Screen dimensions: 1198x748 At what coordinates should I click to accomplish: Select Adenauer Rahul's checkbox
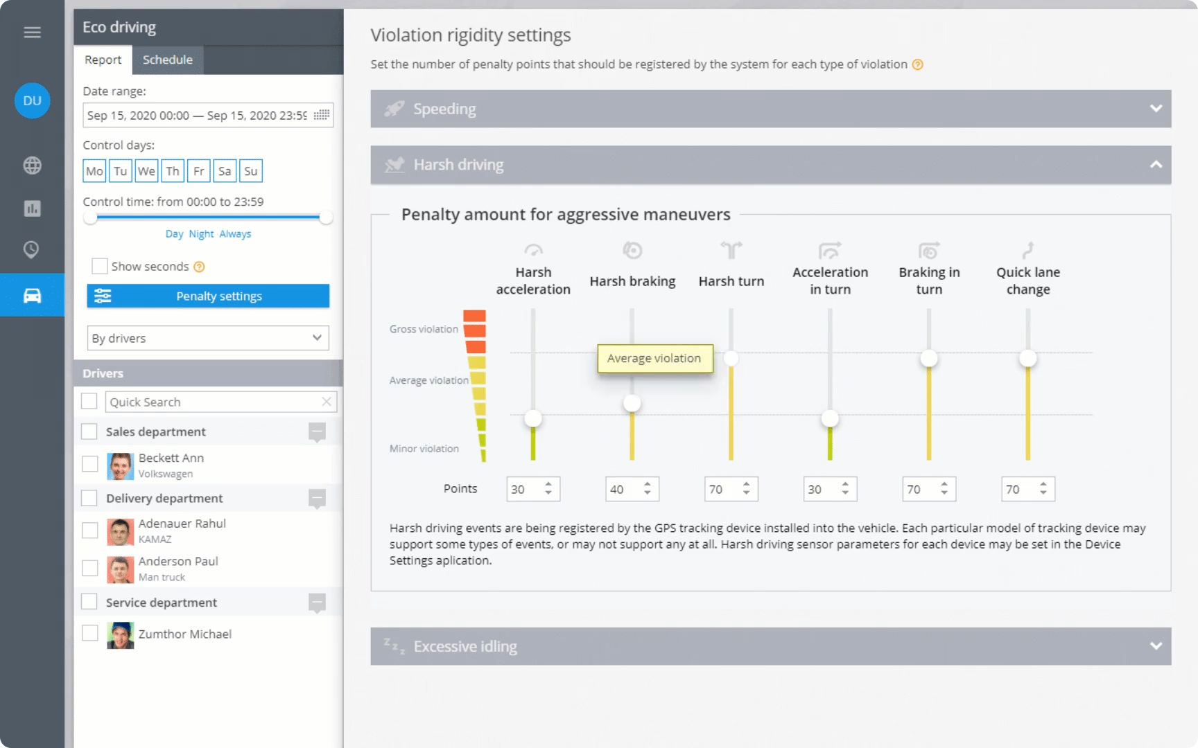pos(90,531)
